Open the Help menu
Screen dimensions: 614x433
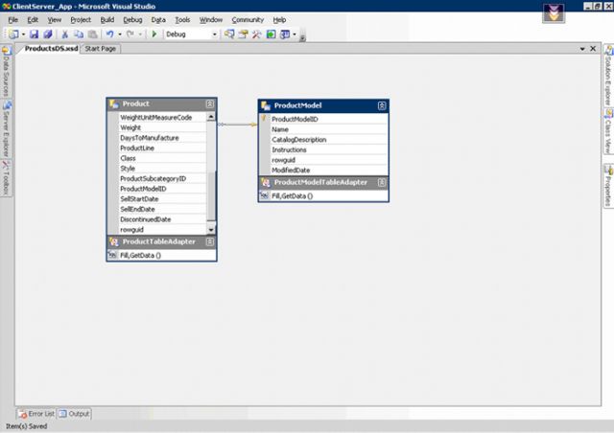coord(279,20)
